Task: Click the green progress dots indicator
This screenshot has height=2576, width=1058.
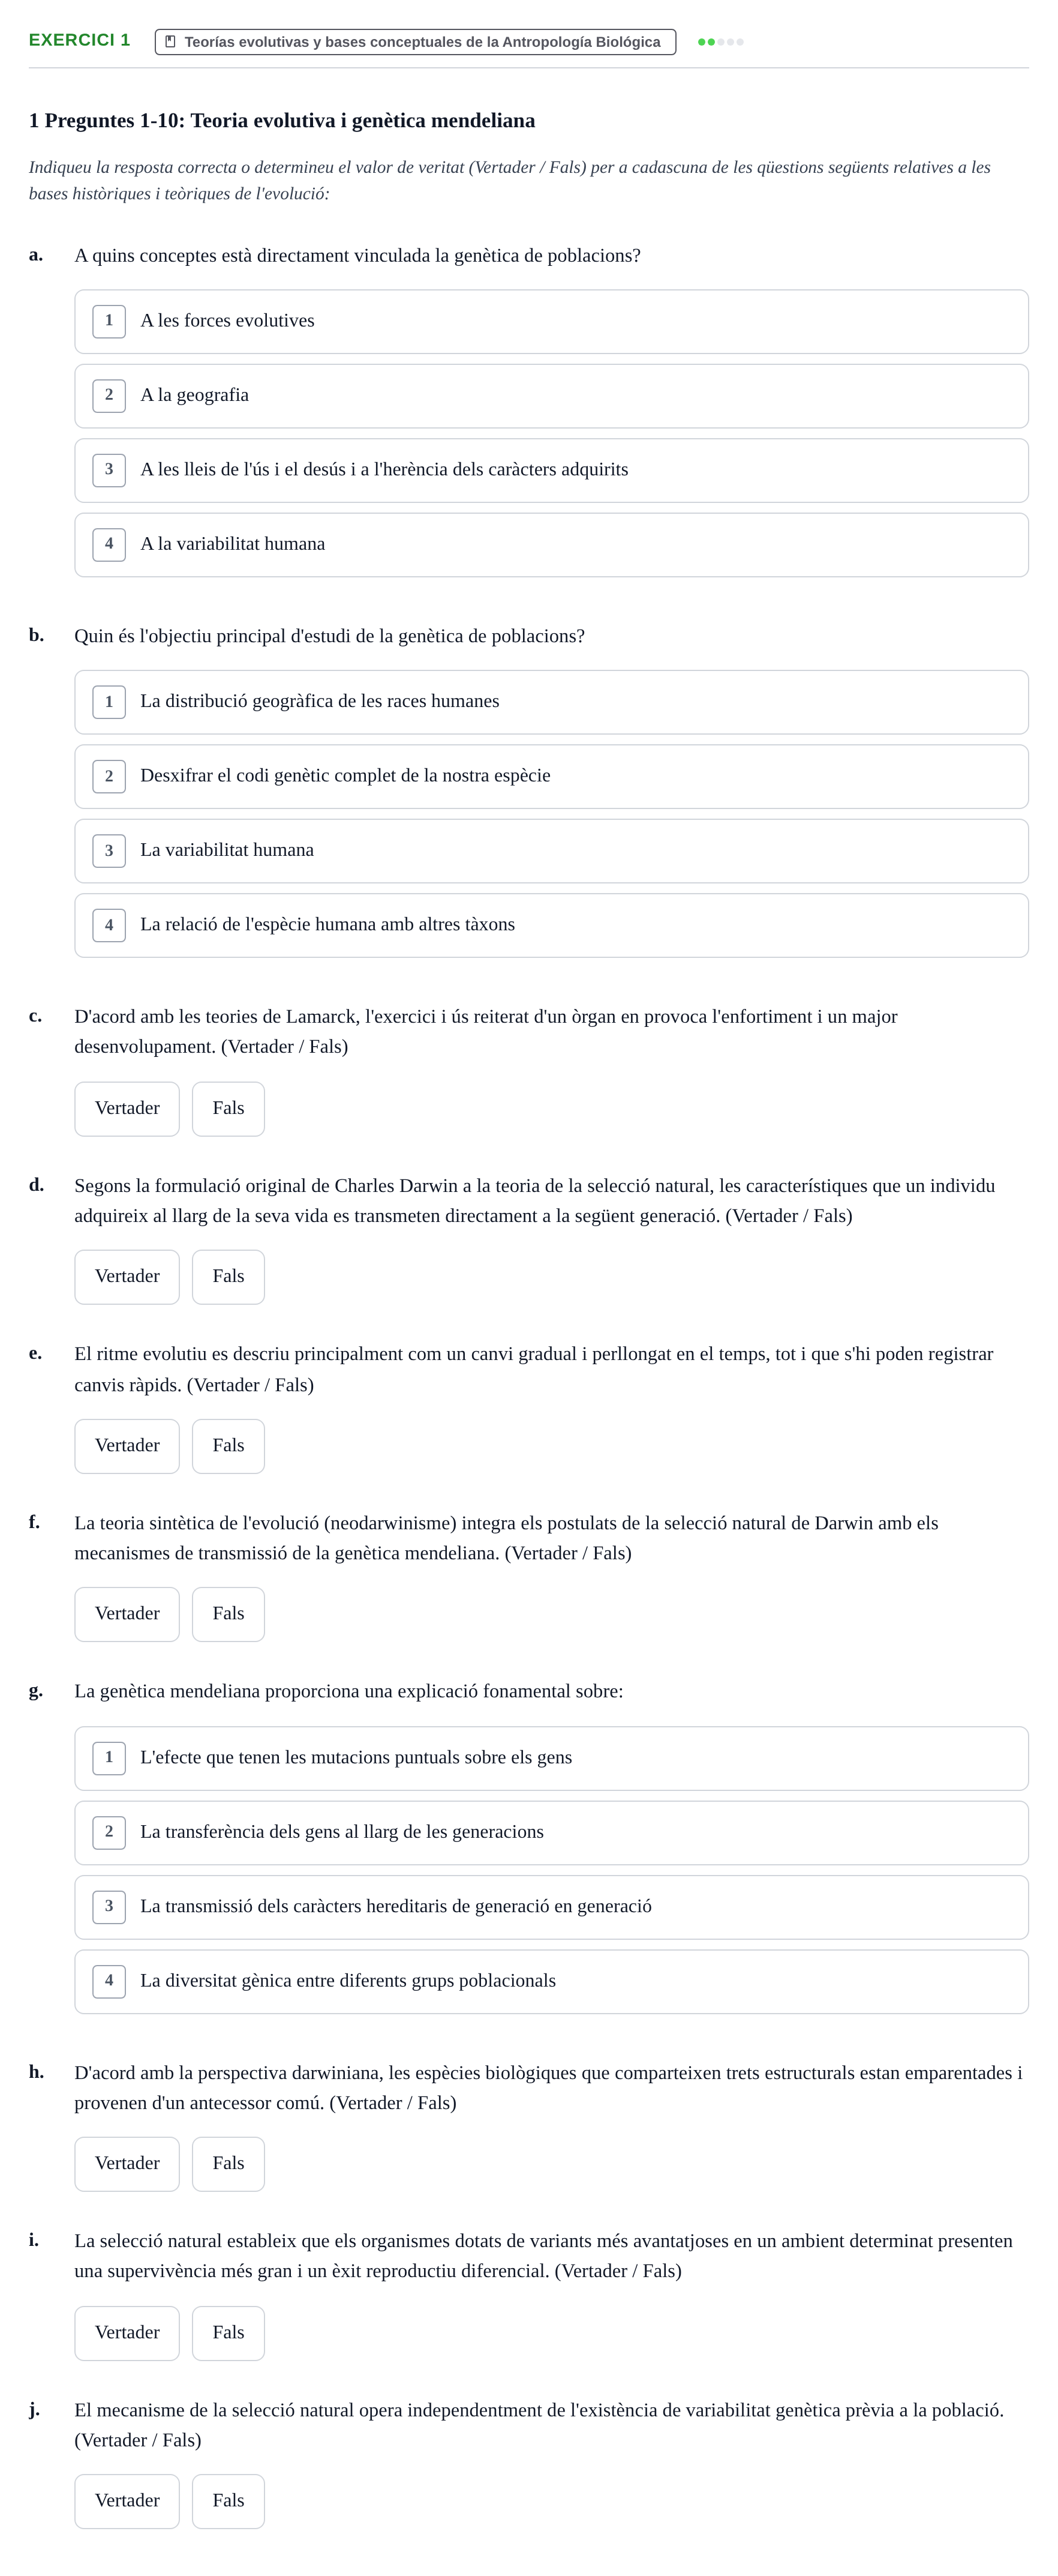Action: pos(720,42)
